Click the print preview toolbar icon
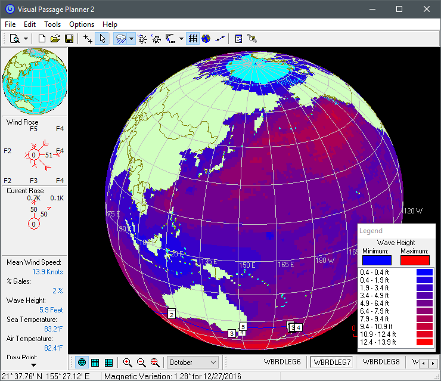441x381 pixels. point(14,39)
